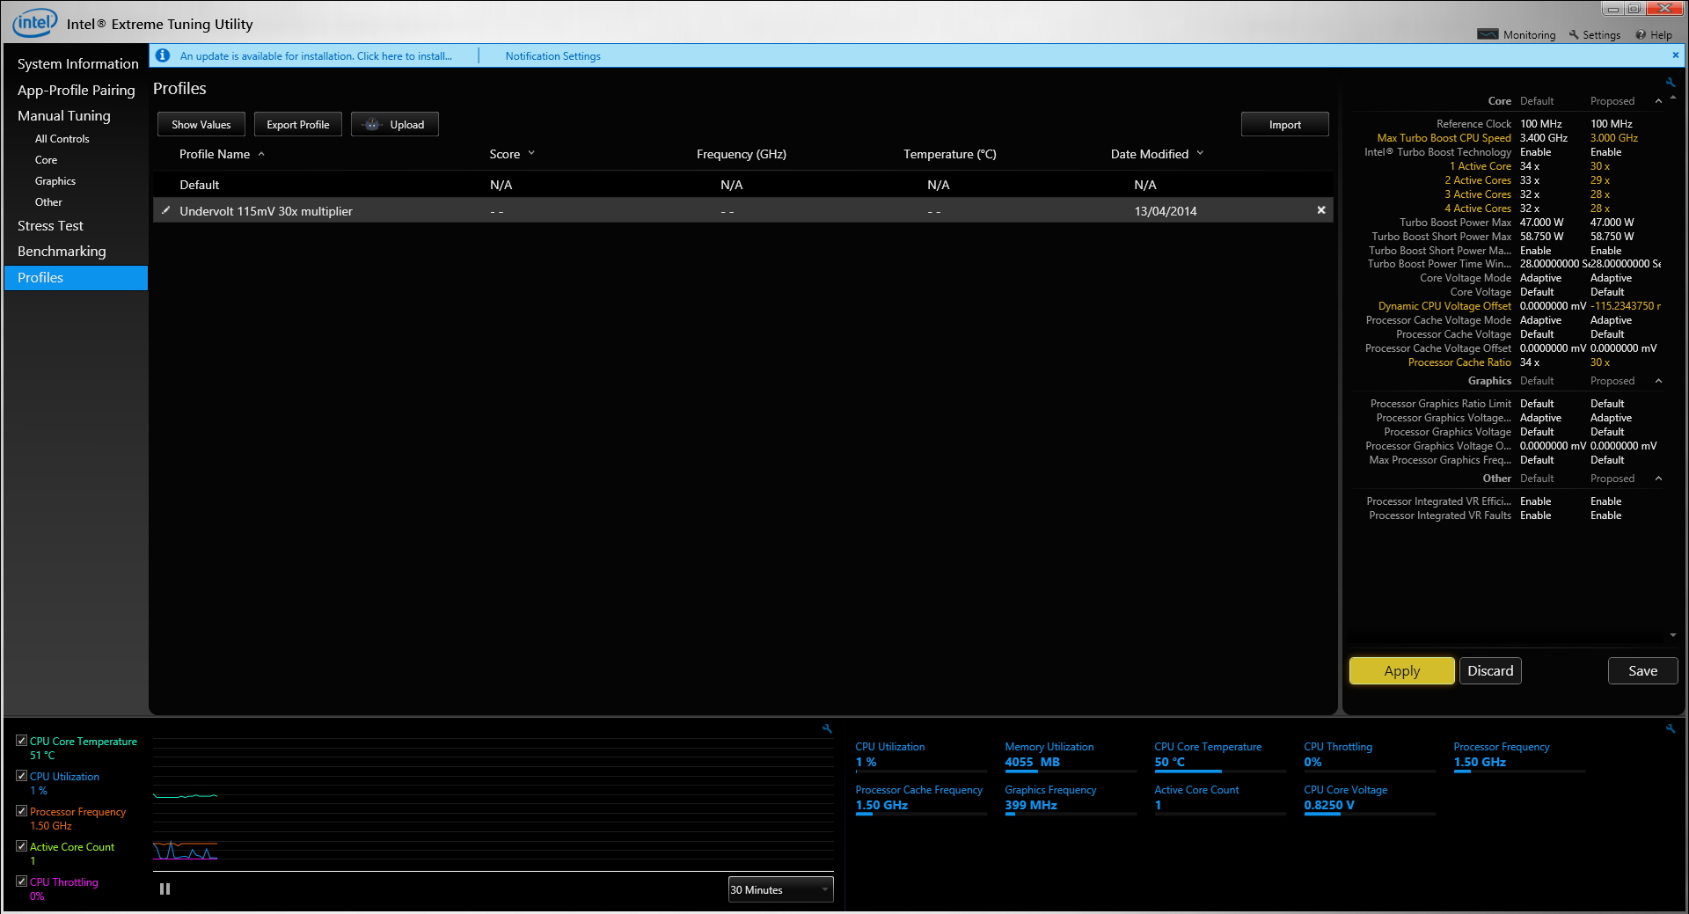This screenshot has width=1689, height=914.
Task: Click the info icon in update notification bar
Action: click(163, 55)
